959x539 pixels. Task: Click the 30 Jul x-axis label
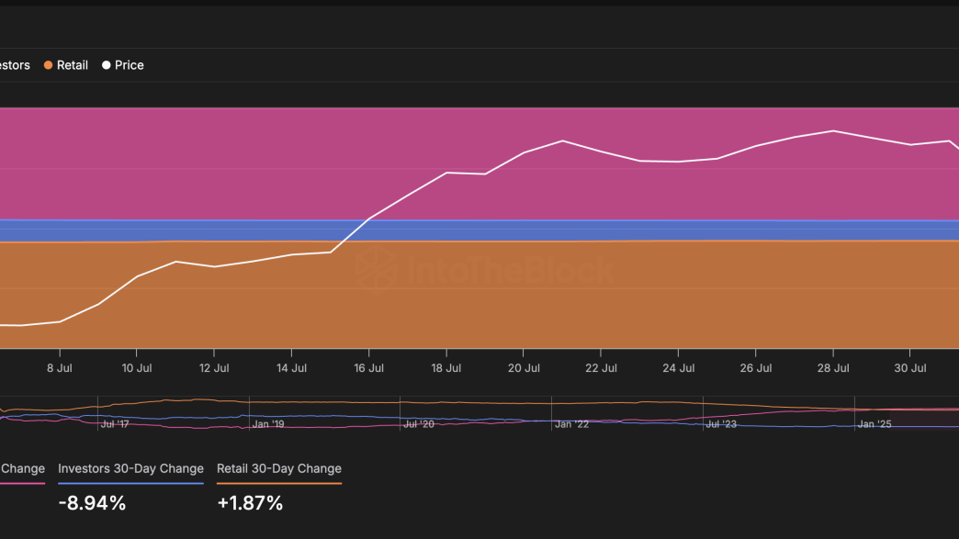coord(909,367)
